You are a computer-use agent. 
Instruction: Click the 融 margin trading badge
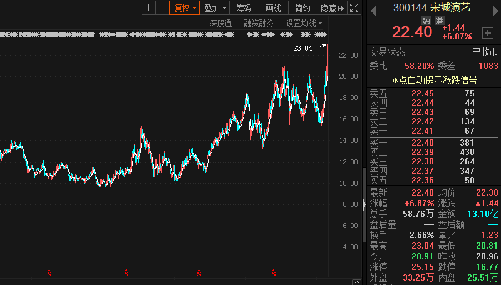[x=426, y=21]
